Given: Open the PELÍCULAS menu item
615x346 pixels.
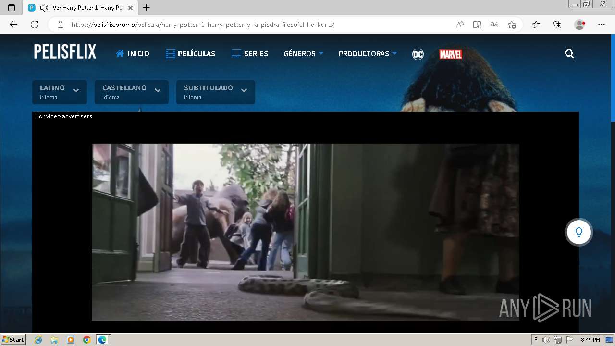Looking at the screenshot, I should pos(190,54).
